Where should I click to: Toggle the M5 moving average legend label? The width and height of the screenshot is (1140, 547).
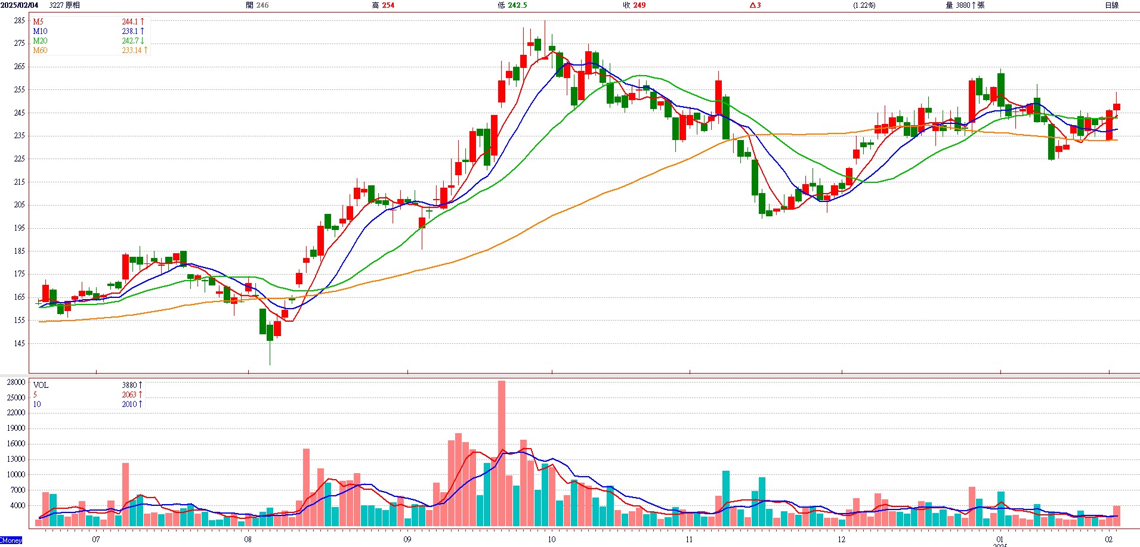point(38,21)
